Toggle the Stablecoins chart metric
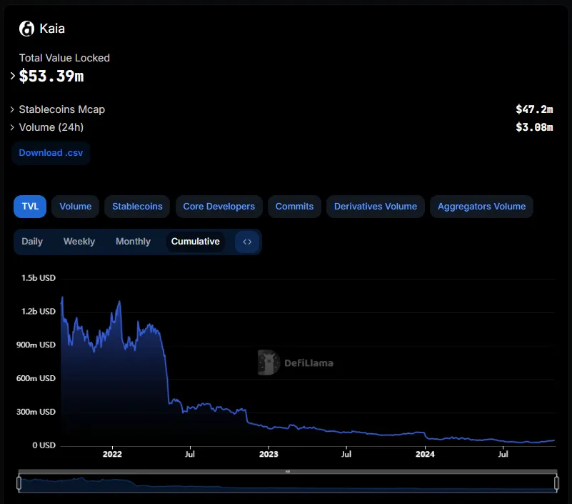The image size is (572, 504). pos(137,207)
